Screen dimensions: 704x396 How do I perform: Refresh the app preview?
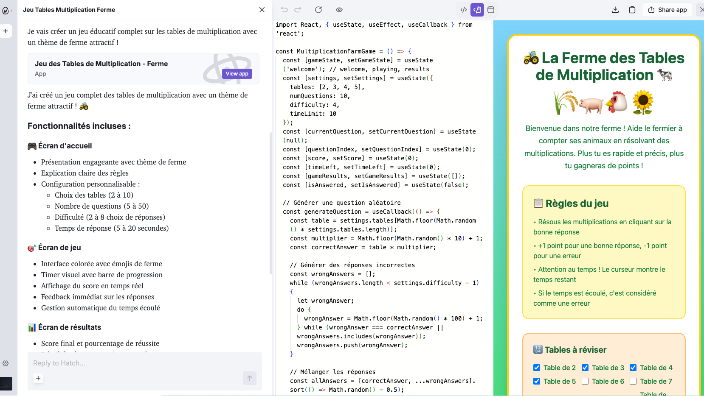point(318,10)
